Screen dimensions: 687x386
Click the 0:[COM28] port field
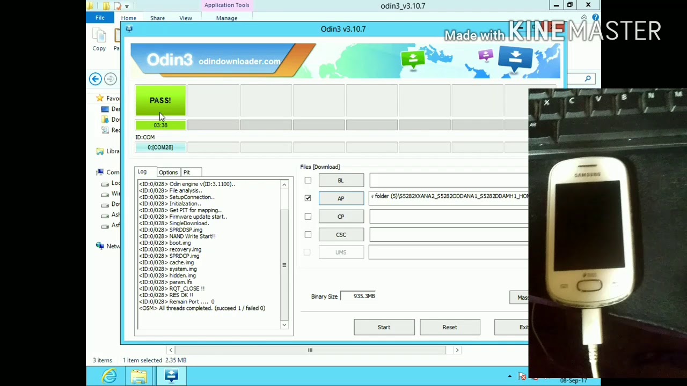tap(160, 147)
